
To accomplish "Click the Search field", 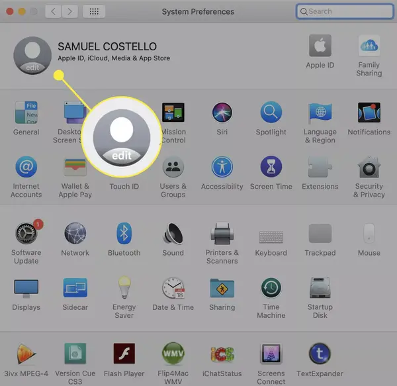I will (345, 11).
